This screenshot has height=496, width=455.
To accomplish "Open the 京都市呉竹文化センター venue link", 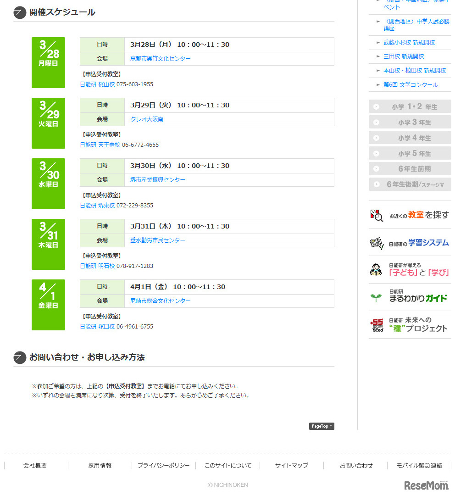I will point(161,59).
